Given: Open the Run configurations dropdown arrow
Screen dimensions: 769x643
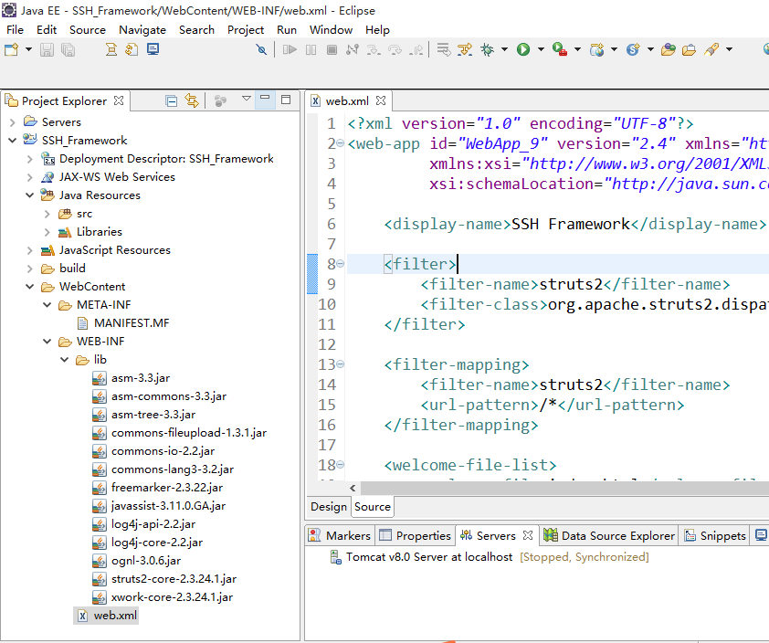Looking at the screenshot, I should (x=541, y=49).
